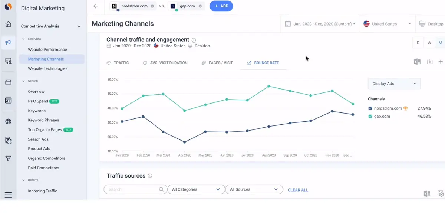Click the Traffic sources search field
This screenshot has height=222, width=445.
[135, 189]
